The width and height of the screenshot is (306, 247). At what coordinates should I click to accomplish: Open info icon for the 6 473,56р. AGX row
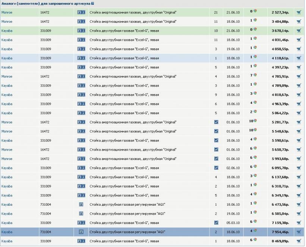click(81, 205)
